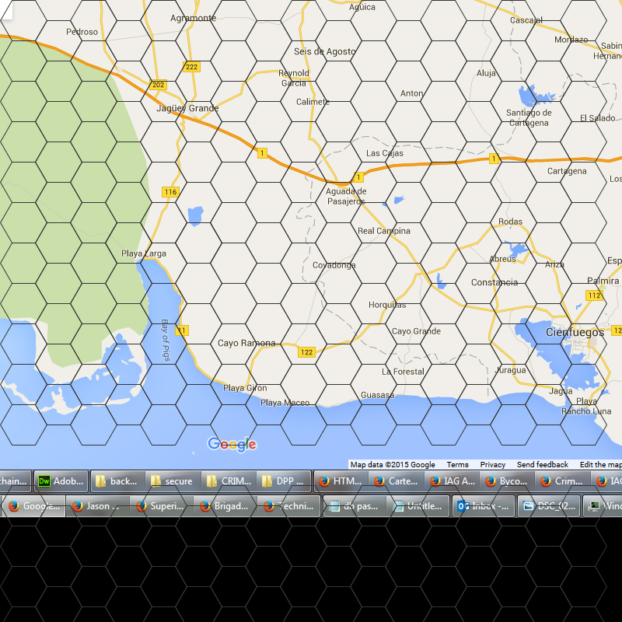Switch to the 'Google...' Firefox window
The image size is (622, 622).
point(34,506)
